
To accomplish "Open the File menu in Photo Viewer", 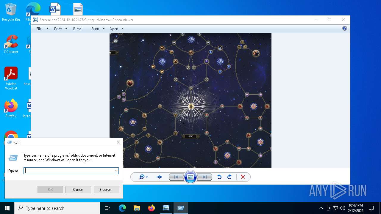I will [39, 29].
